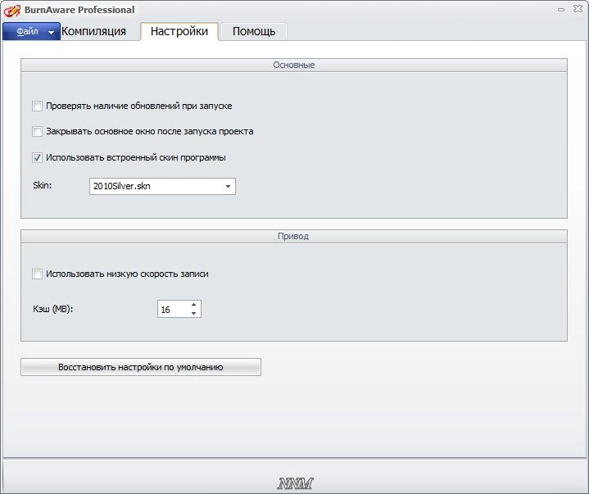Click the Привод section header
The image size is (589, 494).
[x=294, y=236]
